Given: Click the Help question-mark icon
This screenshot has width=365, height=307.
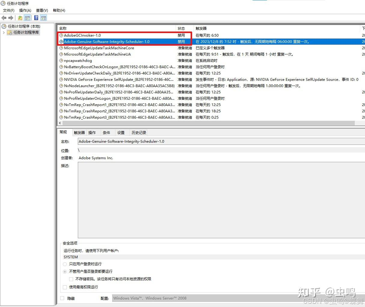Looking at the screenshot, I should pyautogui.click(x=36, y=18).
